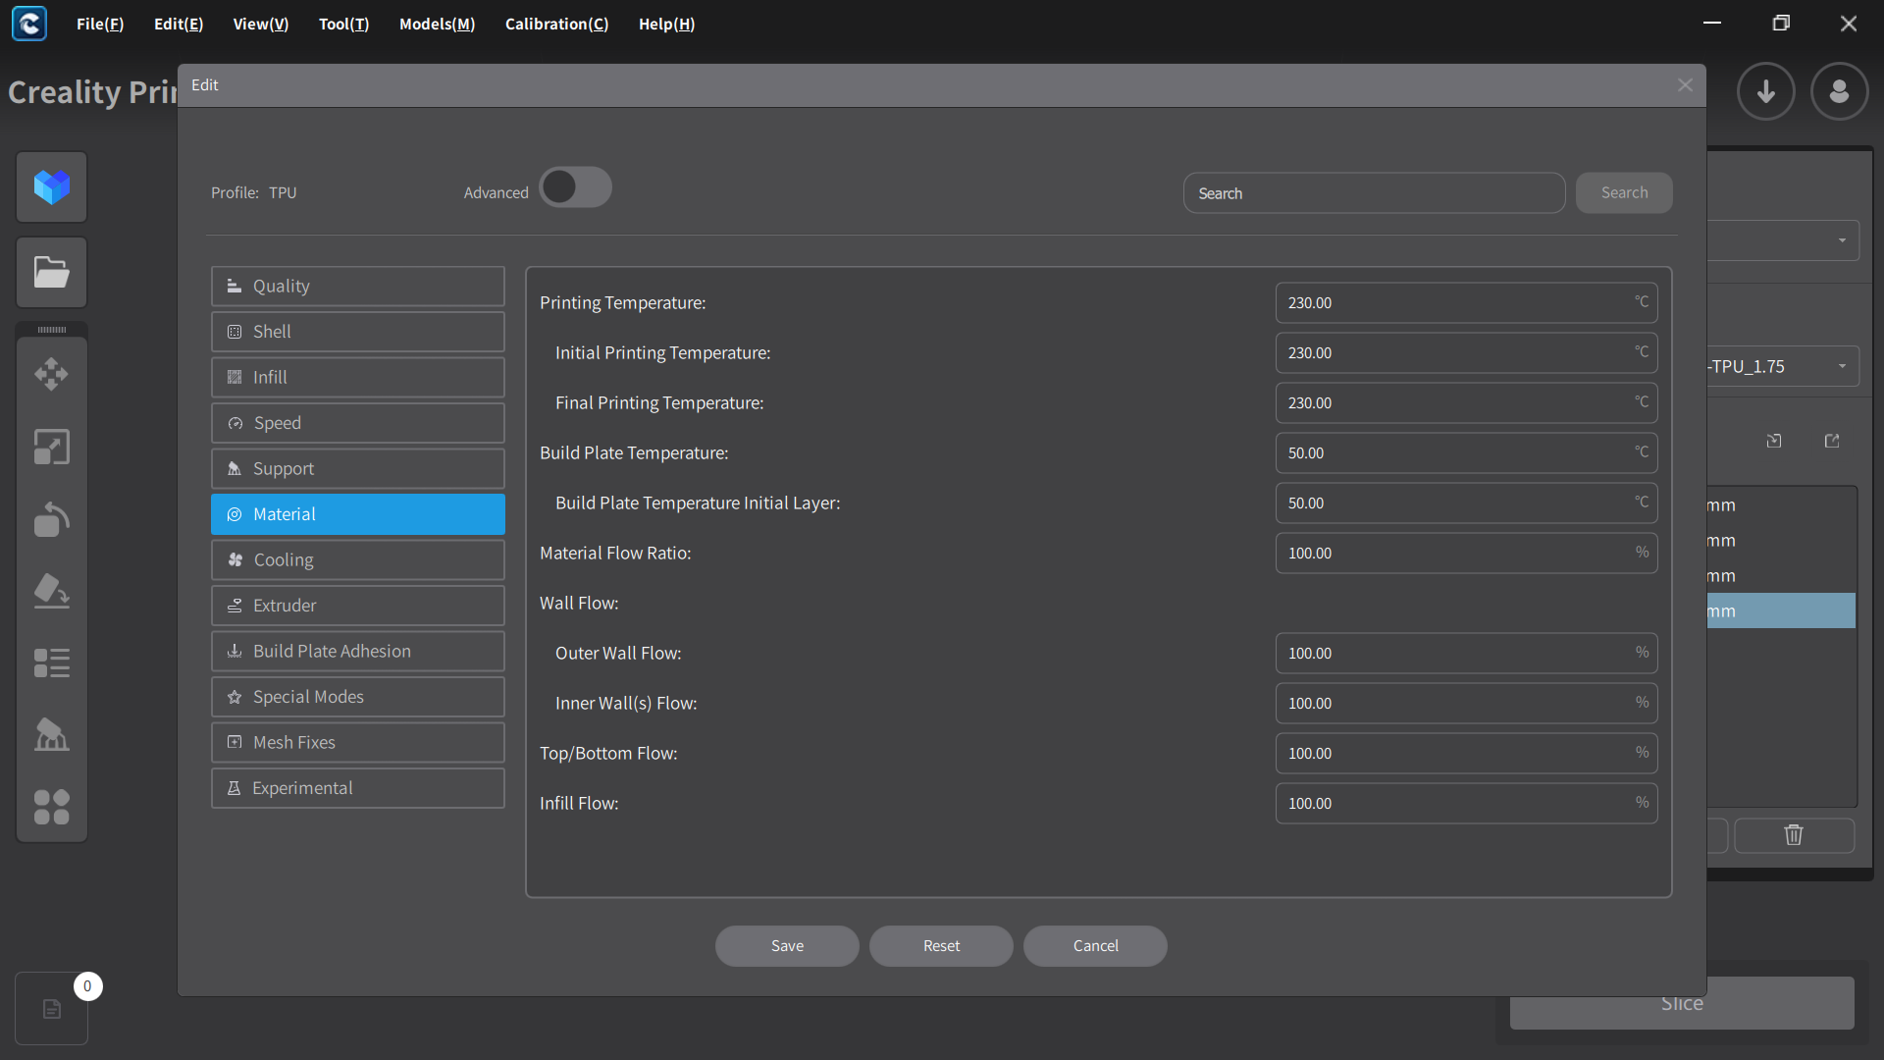Edit the Outer Wall Flow field

[1466, 654]
